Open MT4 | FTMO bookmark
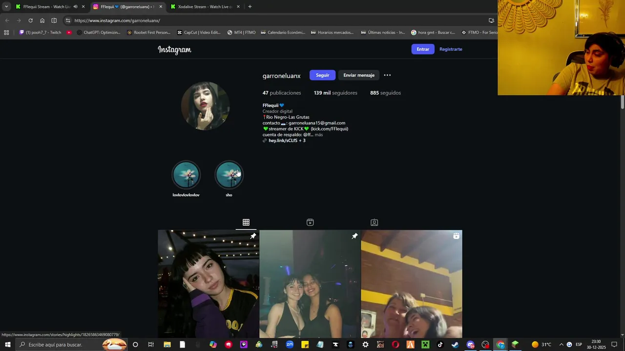 (x=241, y=33)
